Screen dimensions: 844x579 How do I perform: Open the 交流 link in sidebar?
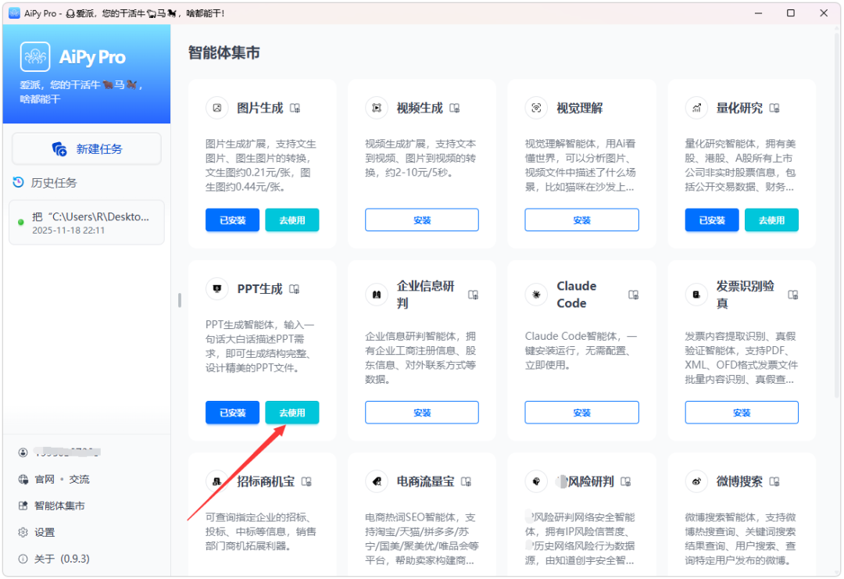(79, 480)
